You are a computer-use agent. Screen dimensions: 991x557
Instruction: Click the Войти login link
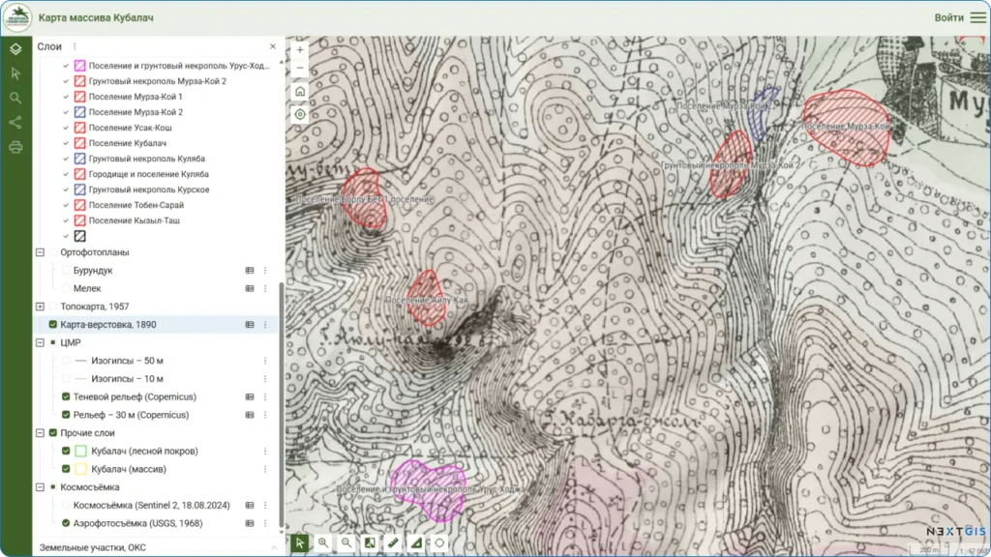pos(948,17)
